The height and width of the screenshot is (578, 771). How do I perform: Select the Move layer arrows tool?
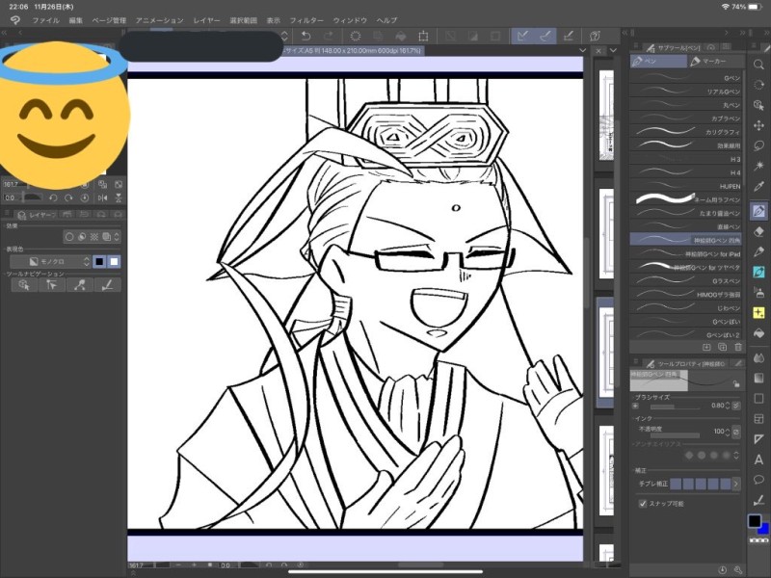click(x=758, y=126)
